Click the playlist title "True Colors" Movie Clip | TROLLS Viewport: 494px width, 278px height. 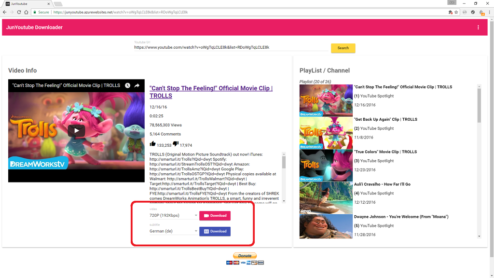click(x=385, y=152)
